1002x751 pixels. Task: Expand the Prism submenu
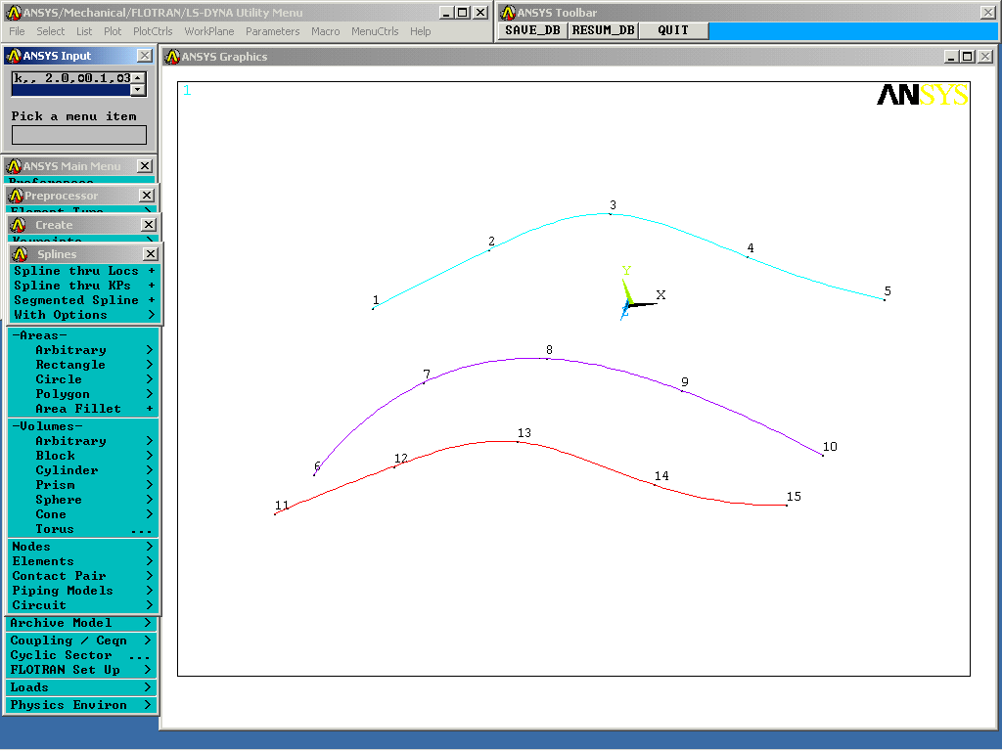pyautogui.click(x=83, y=485)
